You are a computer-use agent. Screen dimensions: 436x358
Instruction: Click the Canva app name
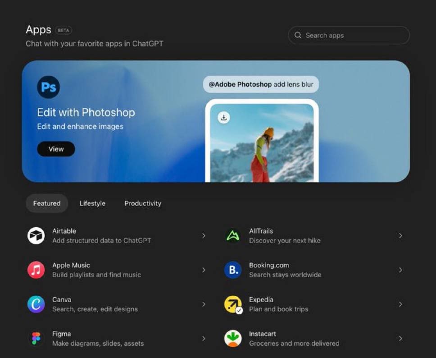[62, 299]
